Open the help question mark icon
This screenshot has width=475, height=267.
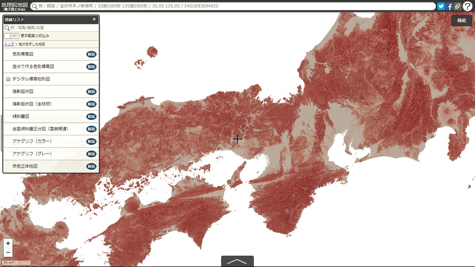(x=467, y=6)
